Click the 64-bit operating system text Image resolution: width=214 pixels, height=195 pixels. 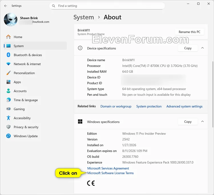(154, 89)
